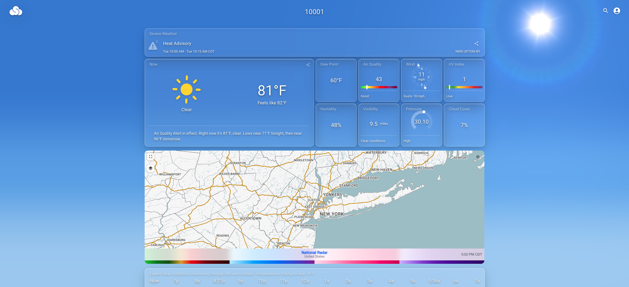Open the Visibility card
The height and width of the screenshot is (287, 629).
click(379, 125)
